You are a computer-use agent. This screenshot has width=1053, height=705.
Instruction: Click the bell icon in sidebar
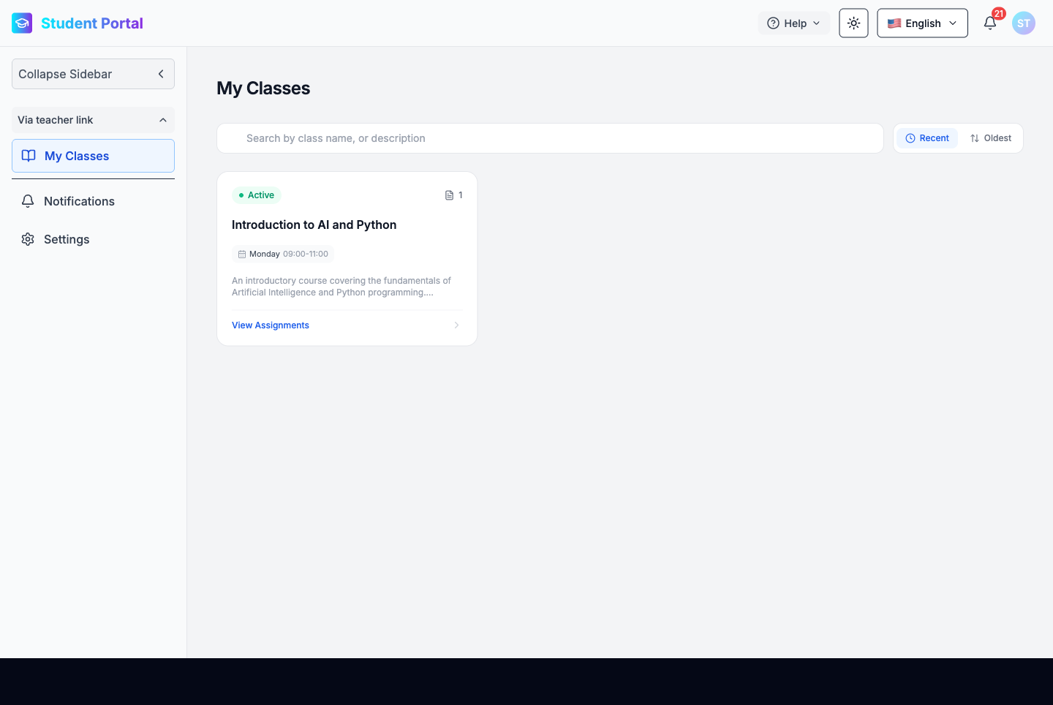[x=28, y=201]
